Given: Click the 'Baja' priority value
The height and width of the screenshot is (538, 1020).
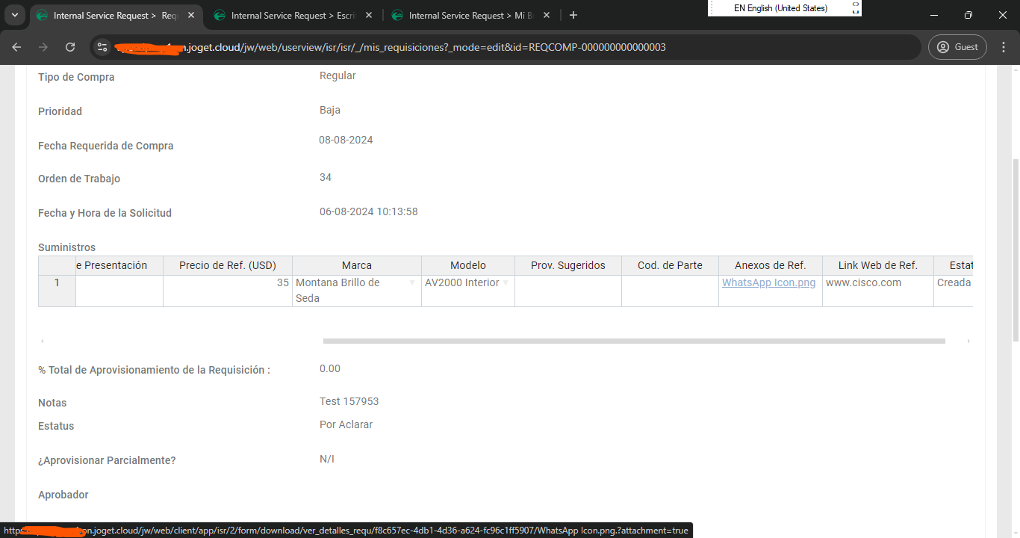Looking at the screenshot, I should tap(330, 110).
